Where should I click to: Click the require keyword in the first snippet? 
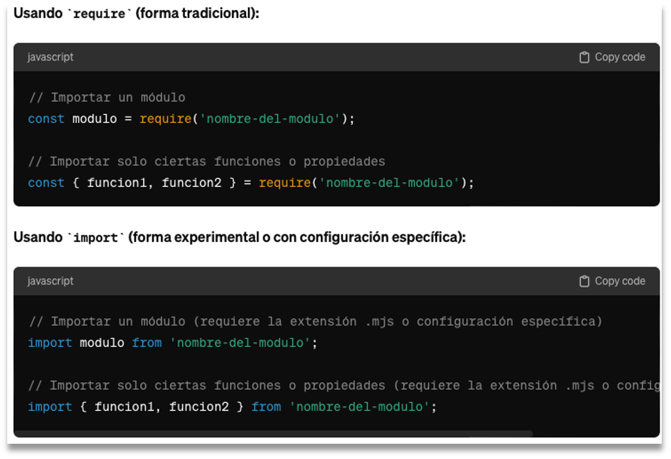click(164, 118)
